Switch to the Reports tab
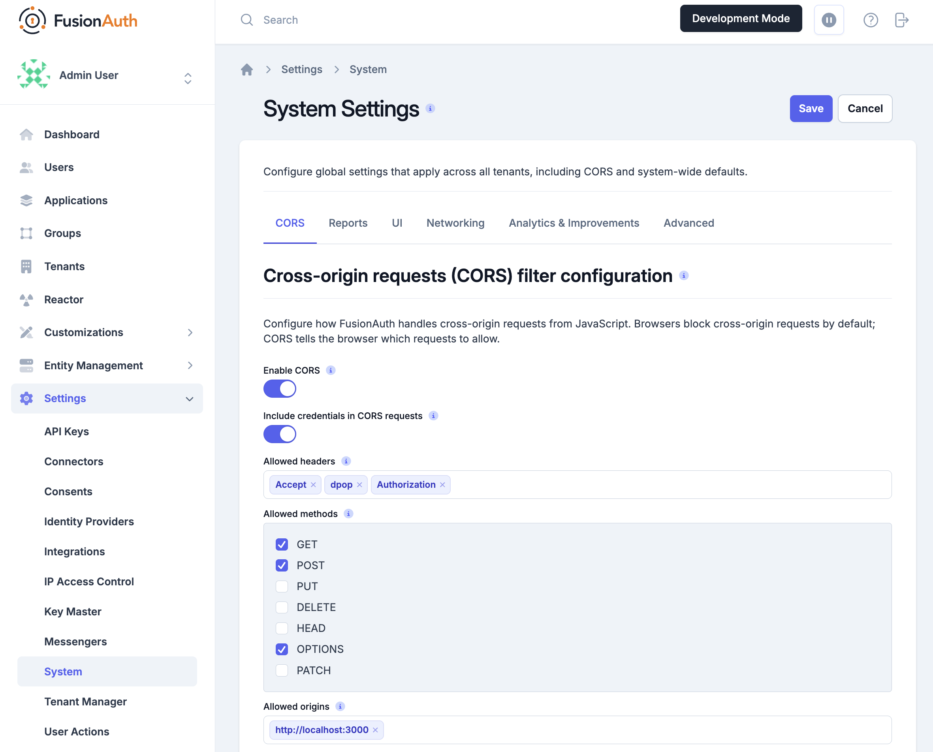The image size is (933, 752). tap(348, 223)
